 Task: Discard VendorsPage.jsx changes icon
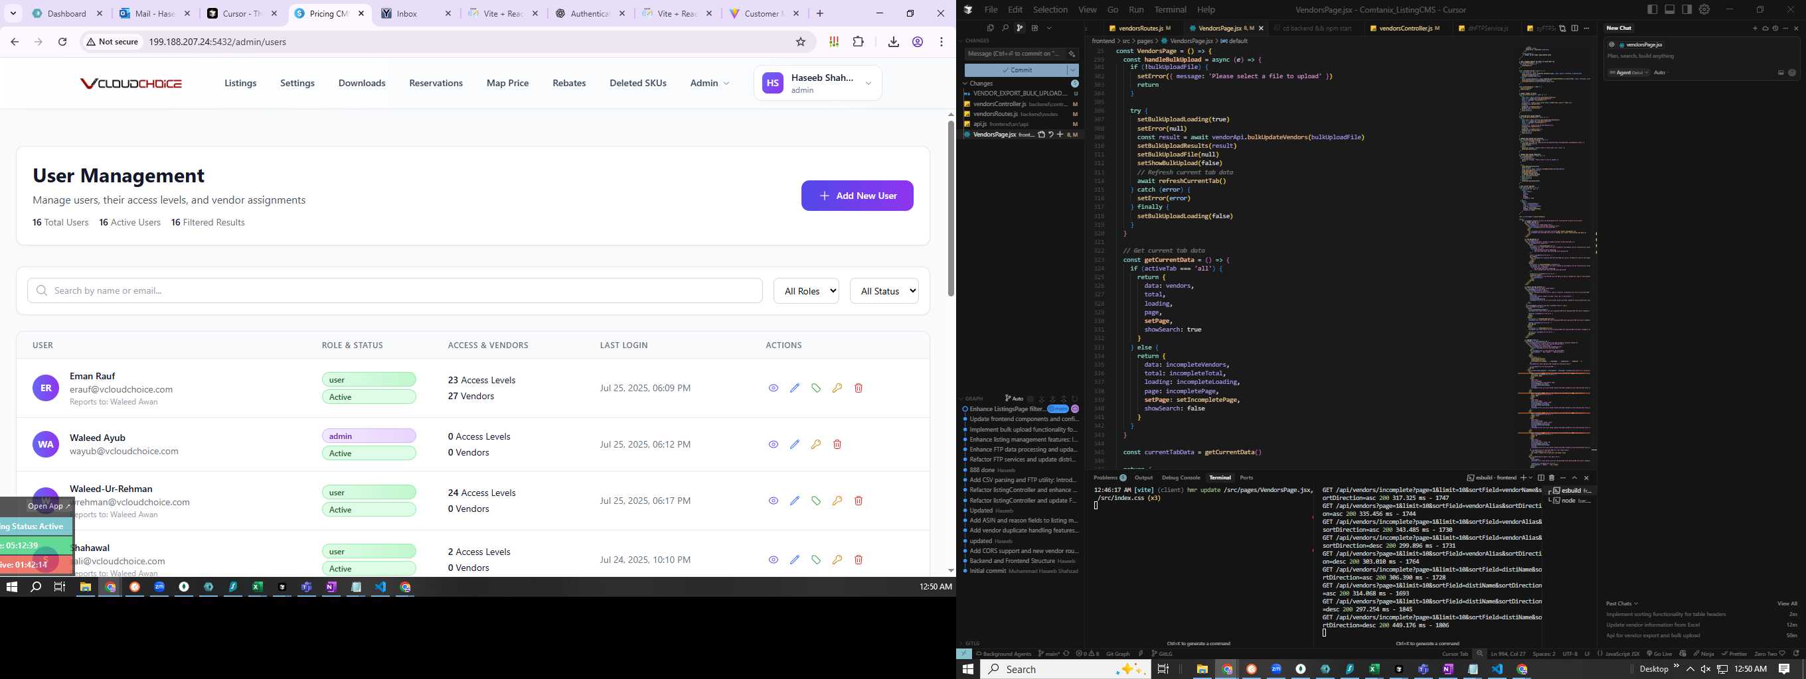point(1051,135)
